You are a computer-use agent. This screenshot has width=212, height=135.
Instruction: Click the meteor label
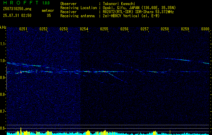click(48, 10)
